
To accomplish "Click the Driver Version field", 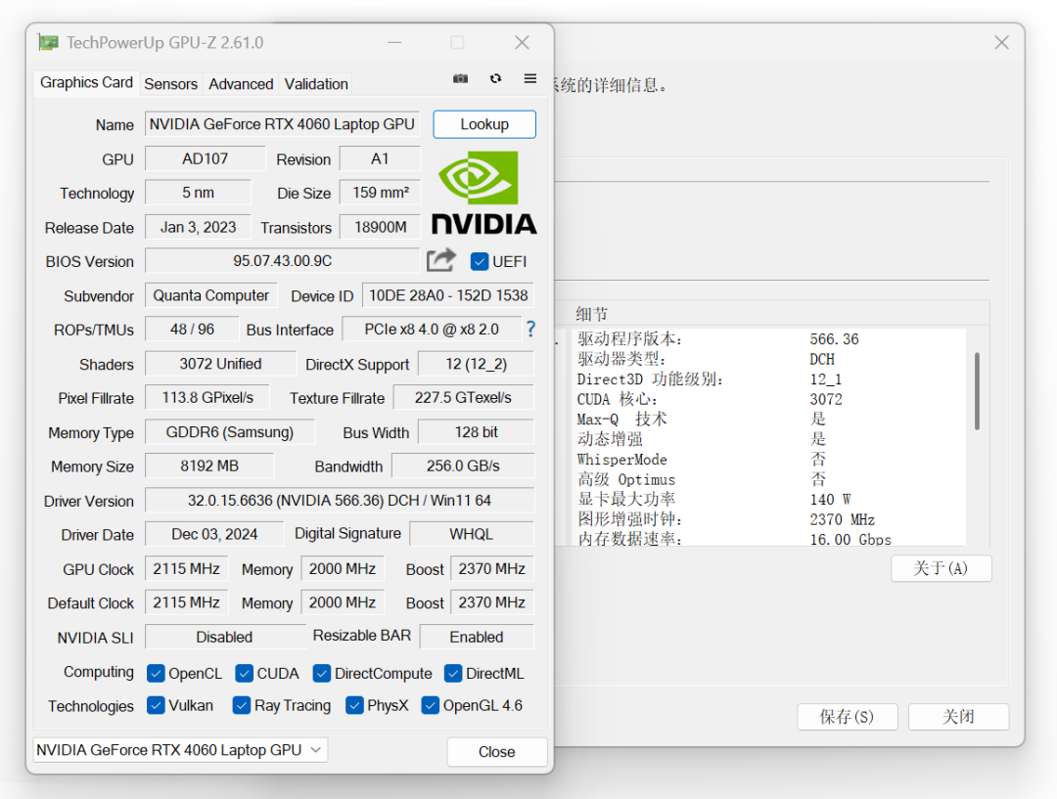I will (339, 501).
